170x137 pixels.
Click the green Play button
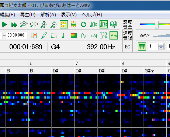(x=4, y=24)
